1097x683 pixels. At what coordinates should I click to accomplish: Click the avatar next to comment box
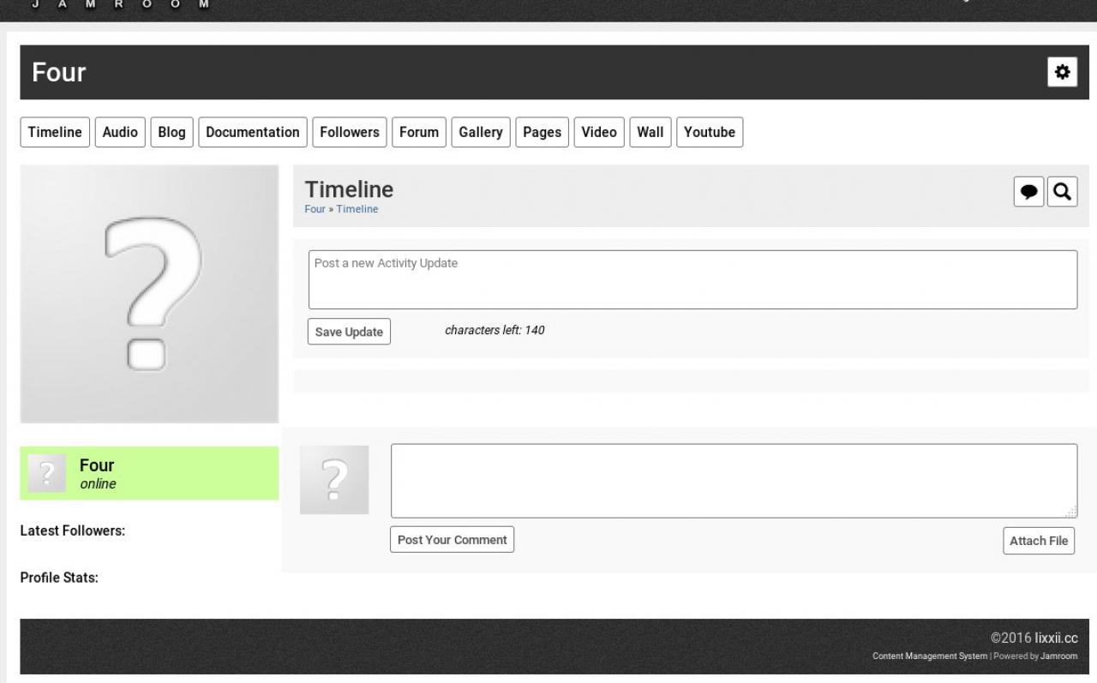334,479
